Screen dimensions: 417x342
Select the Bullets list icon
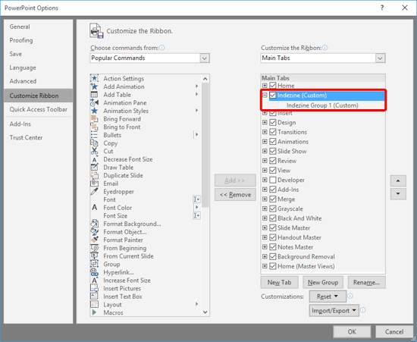(95, 135)
